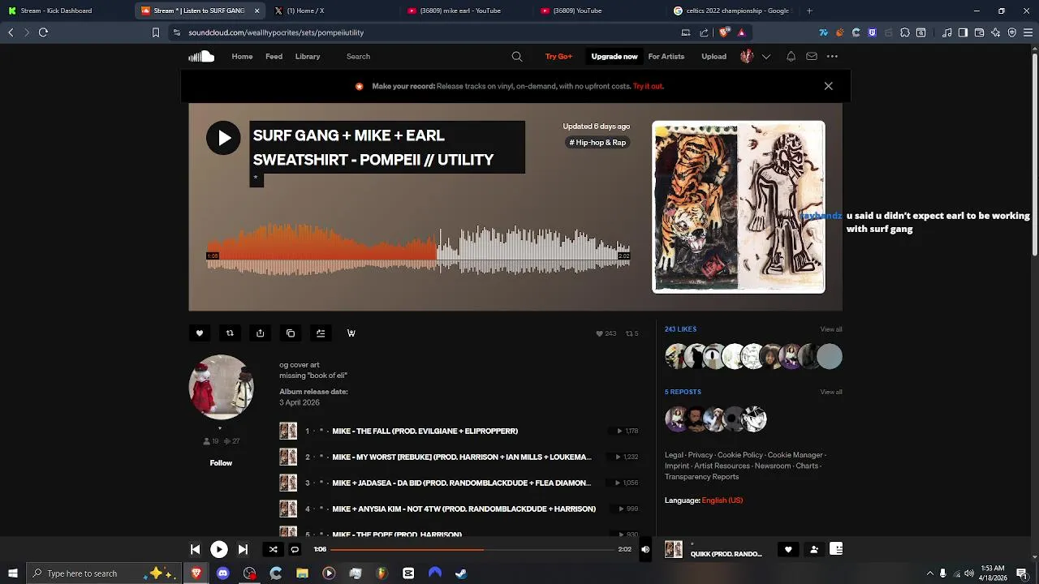Open the Upload nav item
The width and height of the screenshot is (1039, 584).
click(x=714, y=57)
